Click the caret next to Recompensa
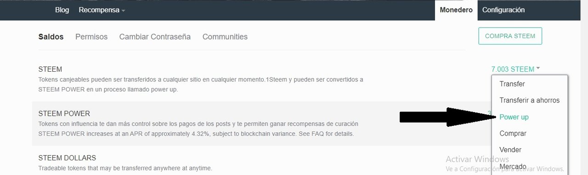Image resolution: width=588 pixels, height=175 pixels. [x=123, y=11]
